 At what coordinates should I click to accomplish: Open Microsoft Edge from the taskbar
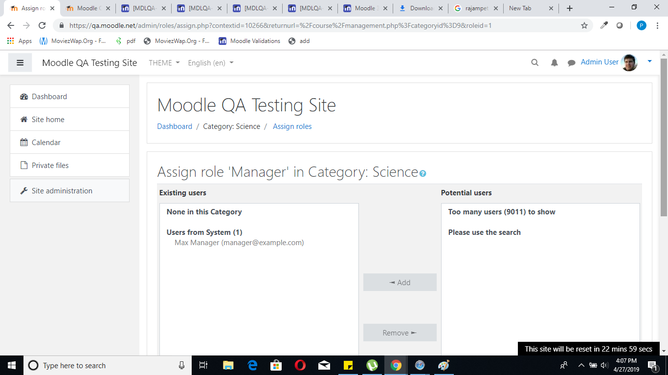point(252,365)
